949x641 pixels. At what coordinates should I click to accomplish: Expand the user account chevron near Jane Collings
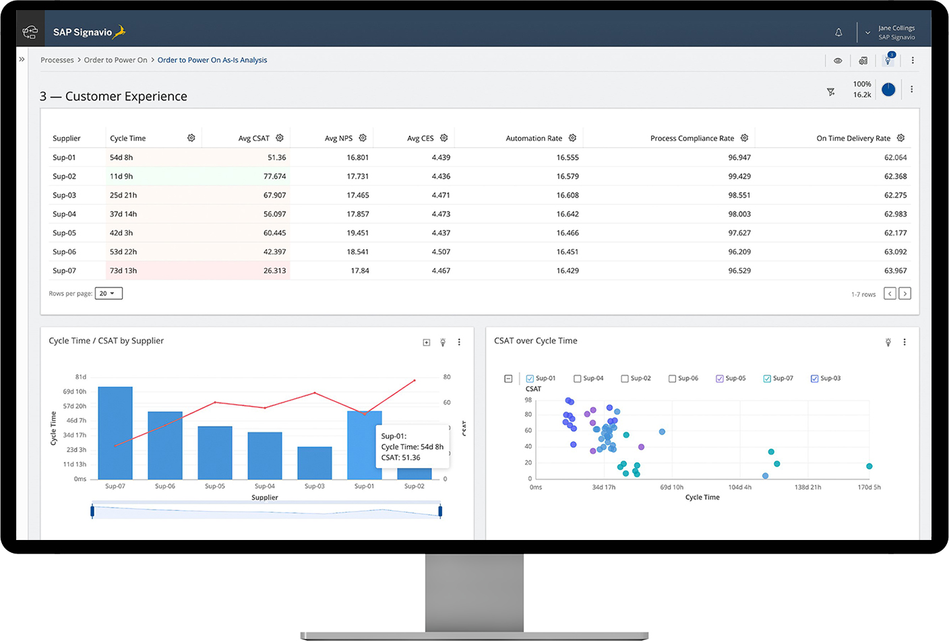pyautogui.click(x=868, y=32)
